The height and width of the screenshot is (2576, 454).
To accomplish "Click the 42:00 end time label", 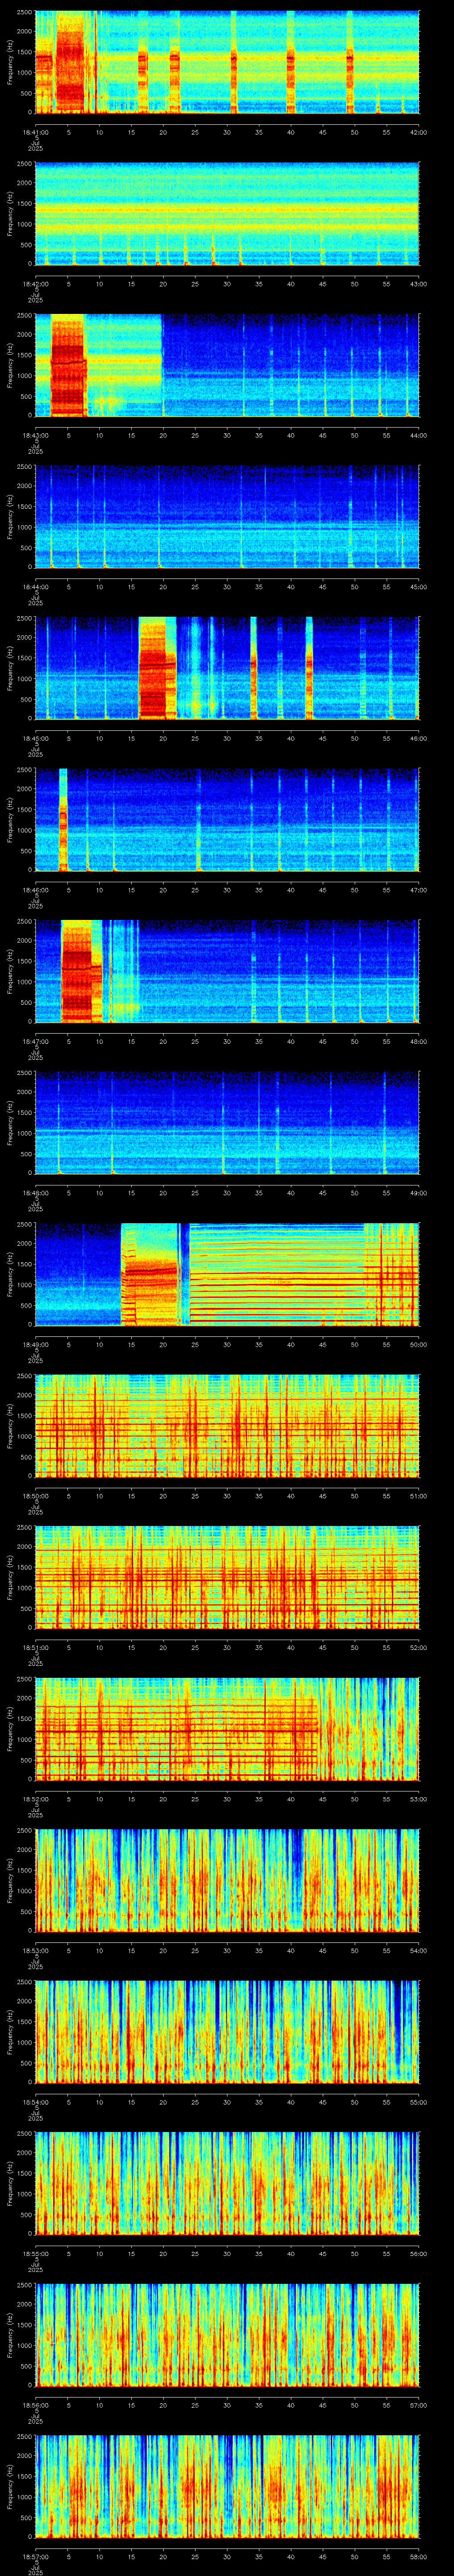I will (x=418, y=132).
